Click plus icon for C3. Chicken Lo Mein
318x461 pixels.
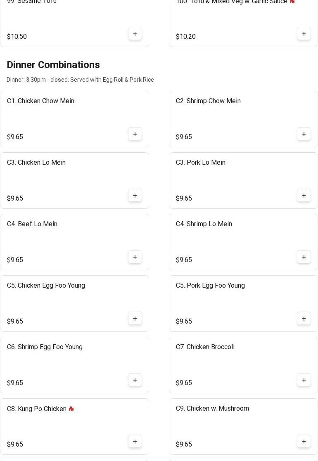(x=135, y=196)
